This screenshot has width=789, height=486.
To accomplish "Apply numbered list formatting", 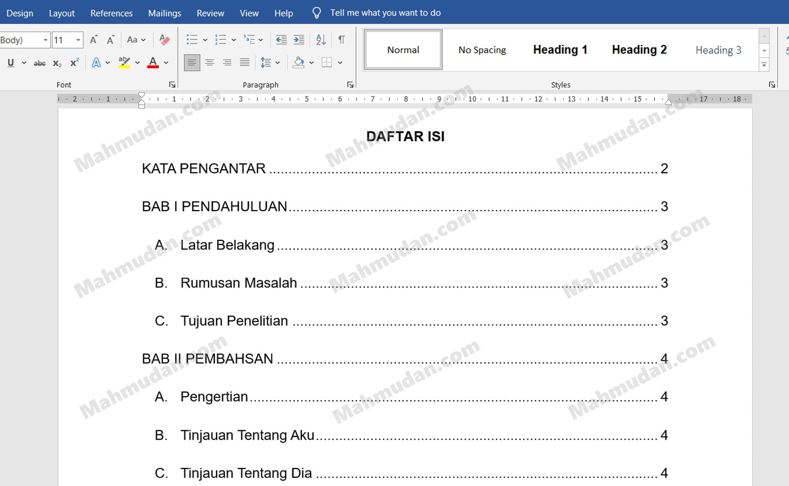I will (221, 40).
